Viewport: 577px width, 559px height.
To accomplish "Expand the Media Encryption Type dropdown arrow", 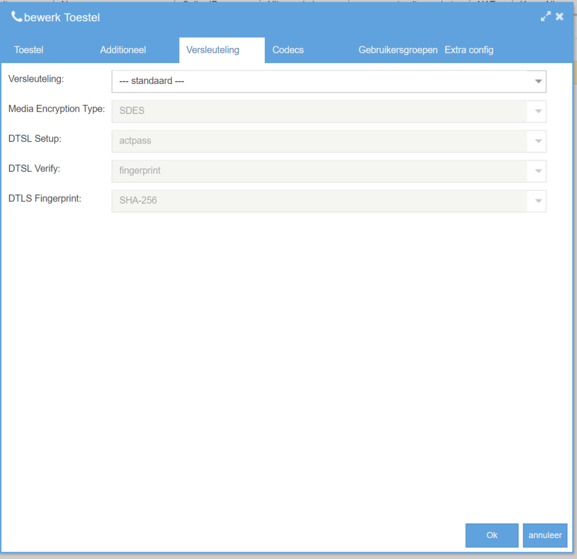I will coord(537,111).
